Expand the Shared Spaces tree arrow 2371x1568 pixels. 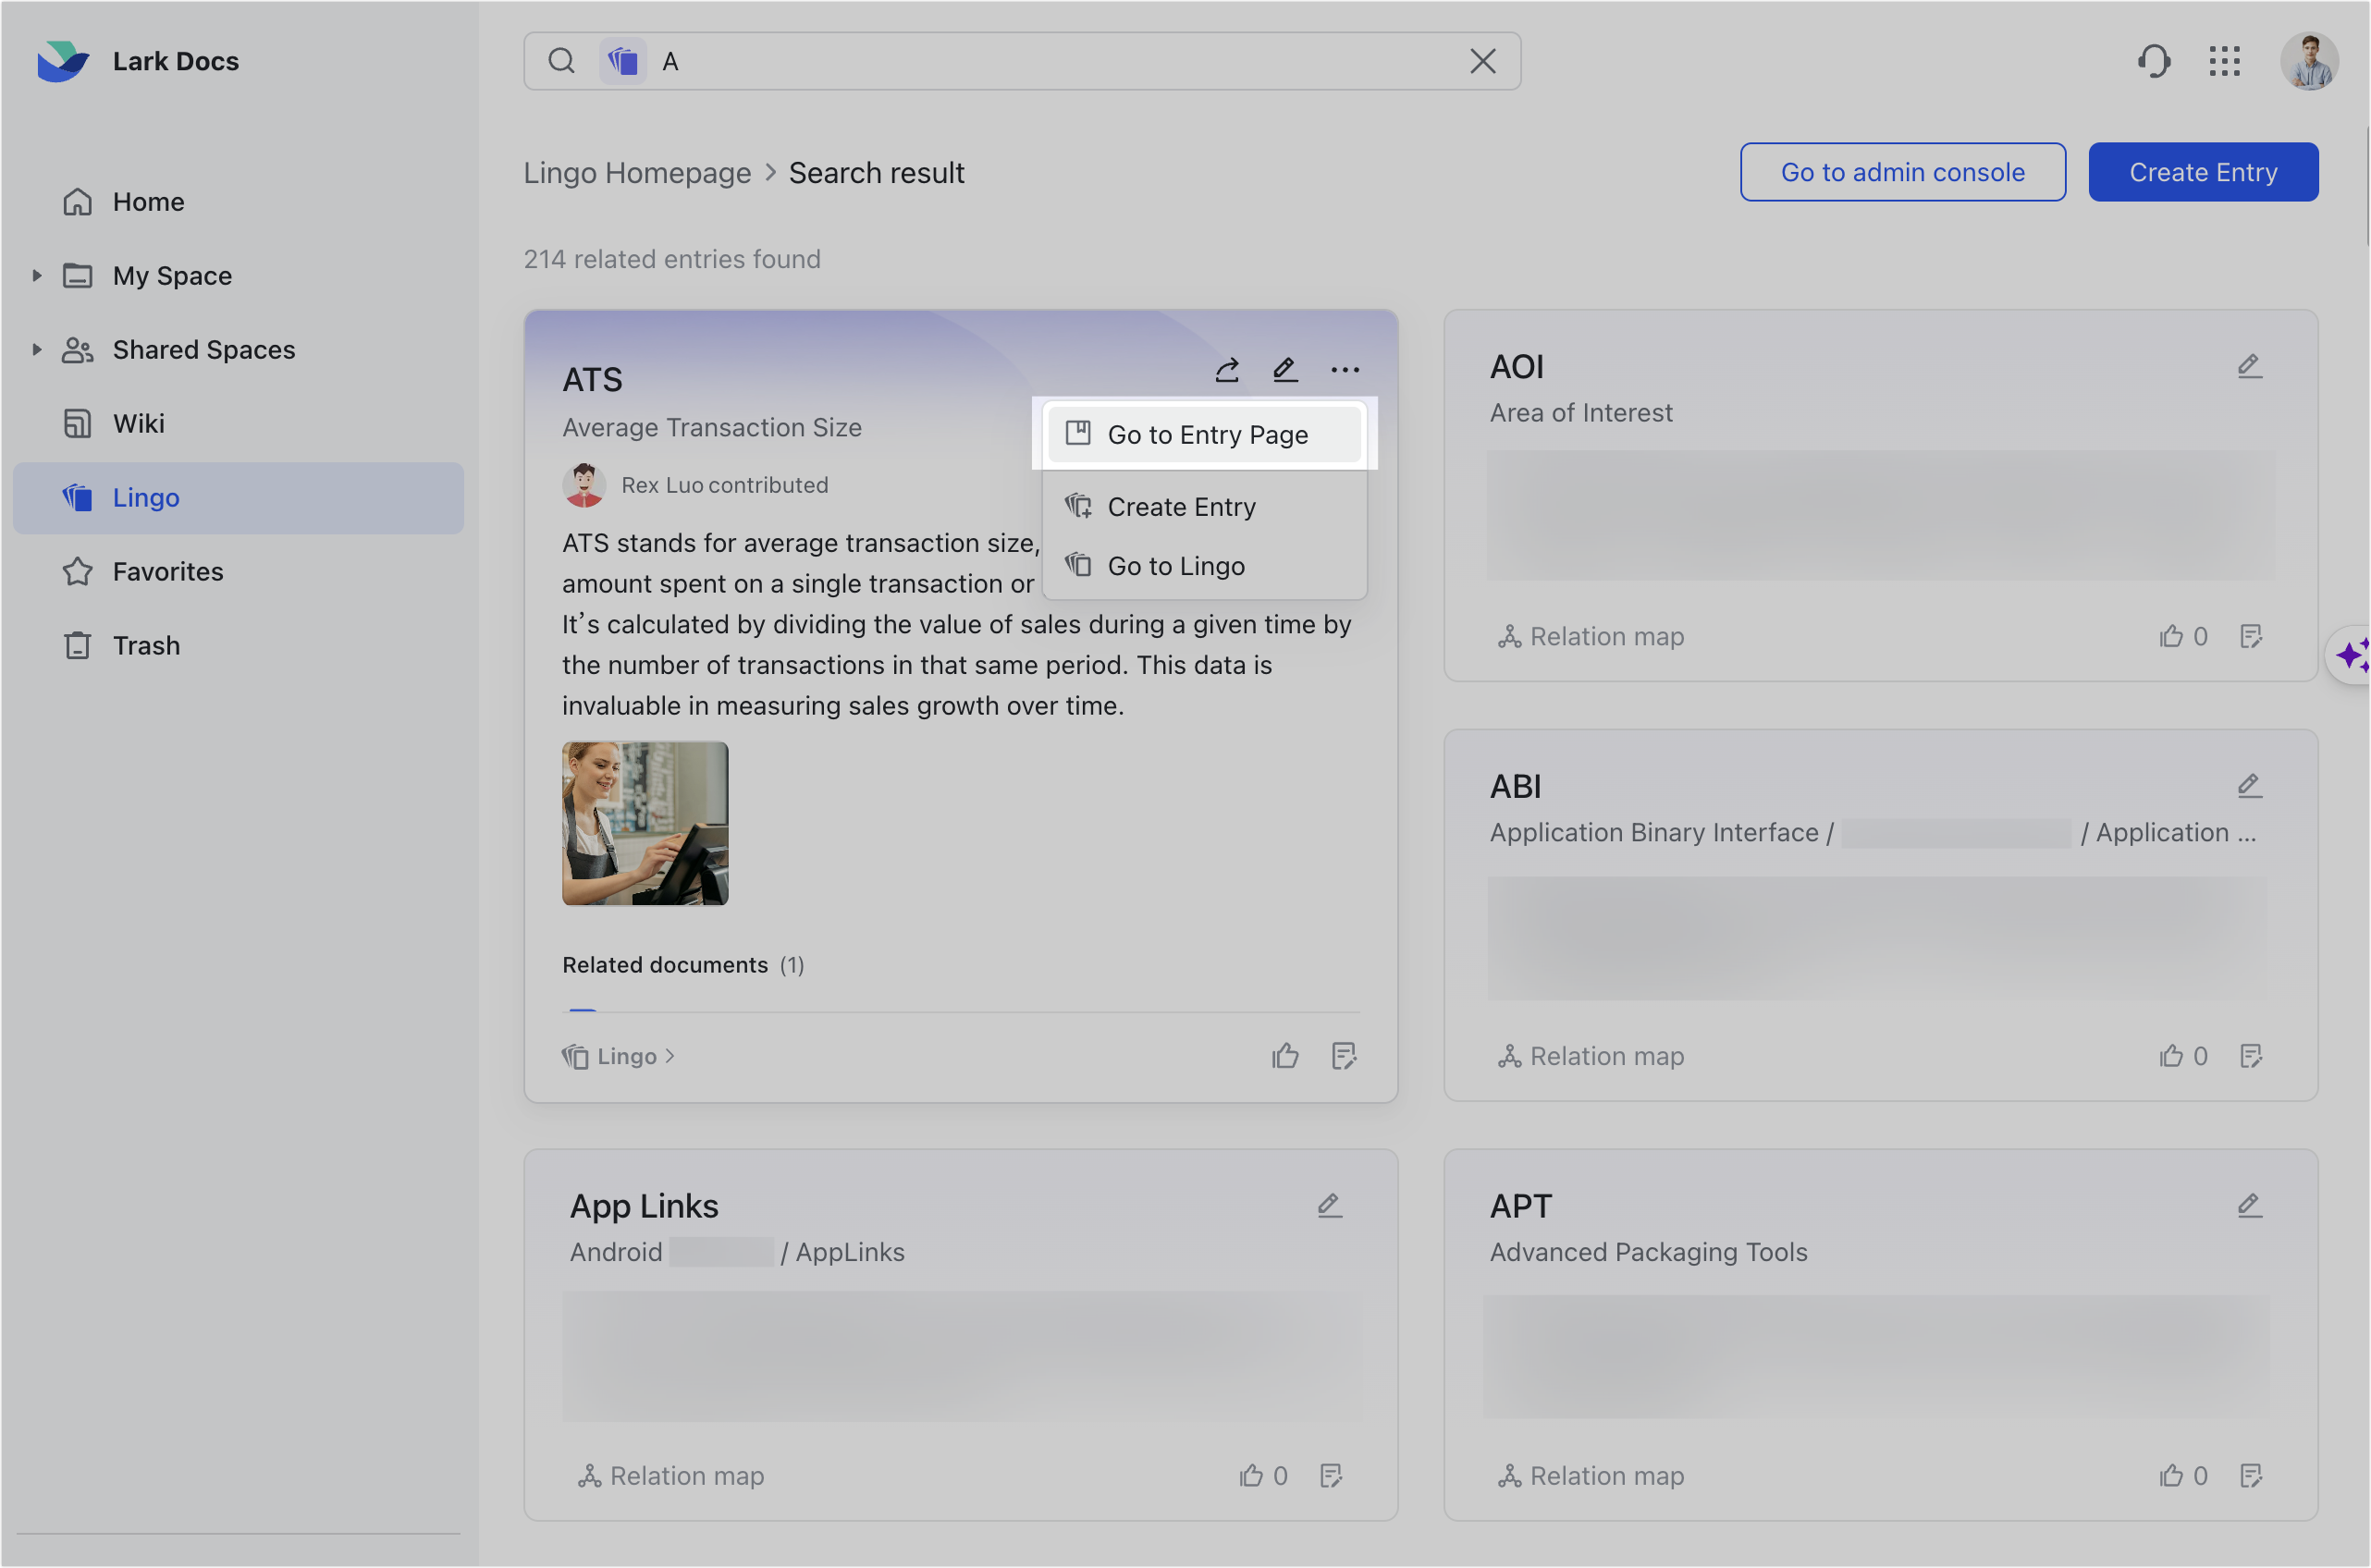(x=37, y=349)
